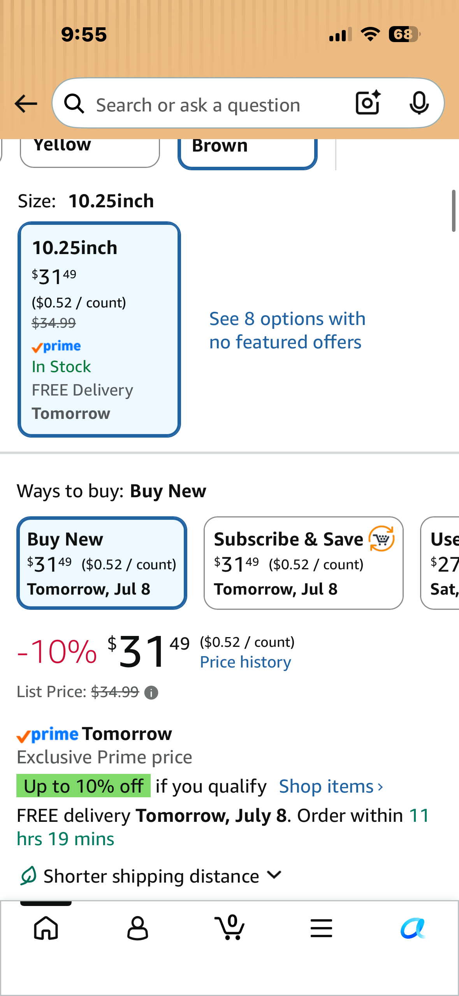Select the 10.25inch size option
459x996 pixels.
(99, 330)
